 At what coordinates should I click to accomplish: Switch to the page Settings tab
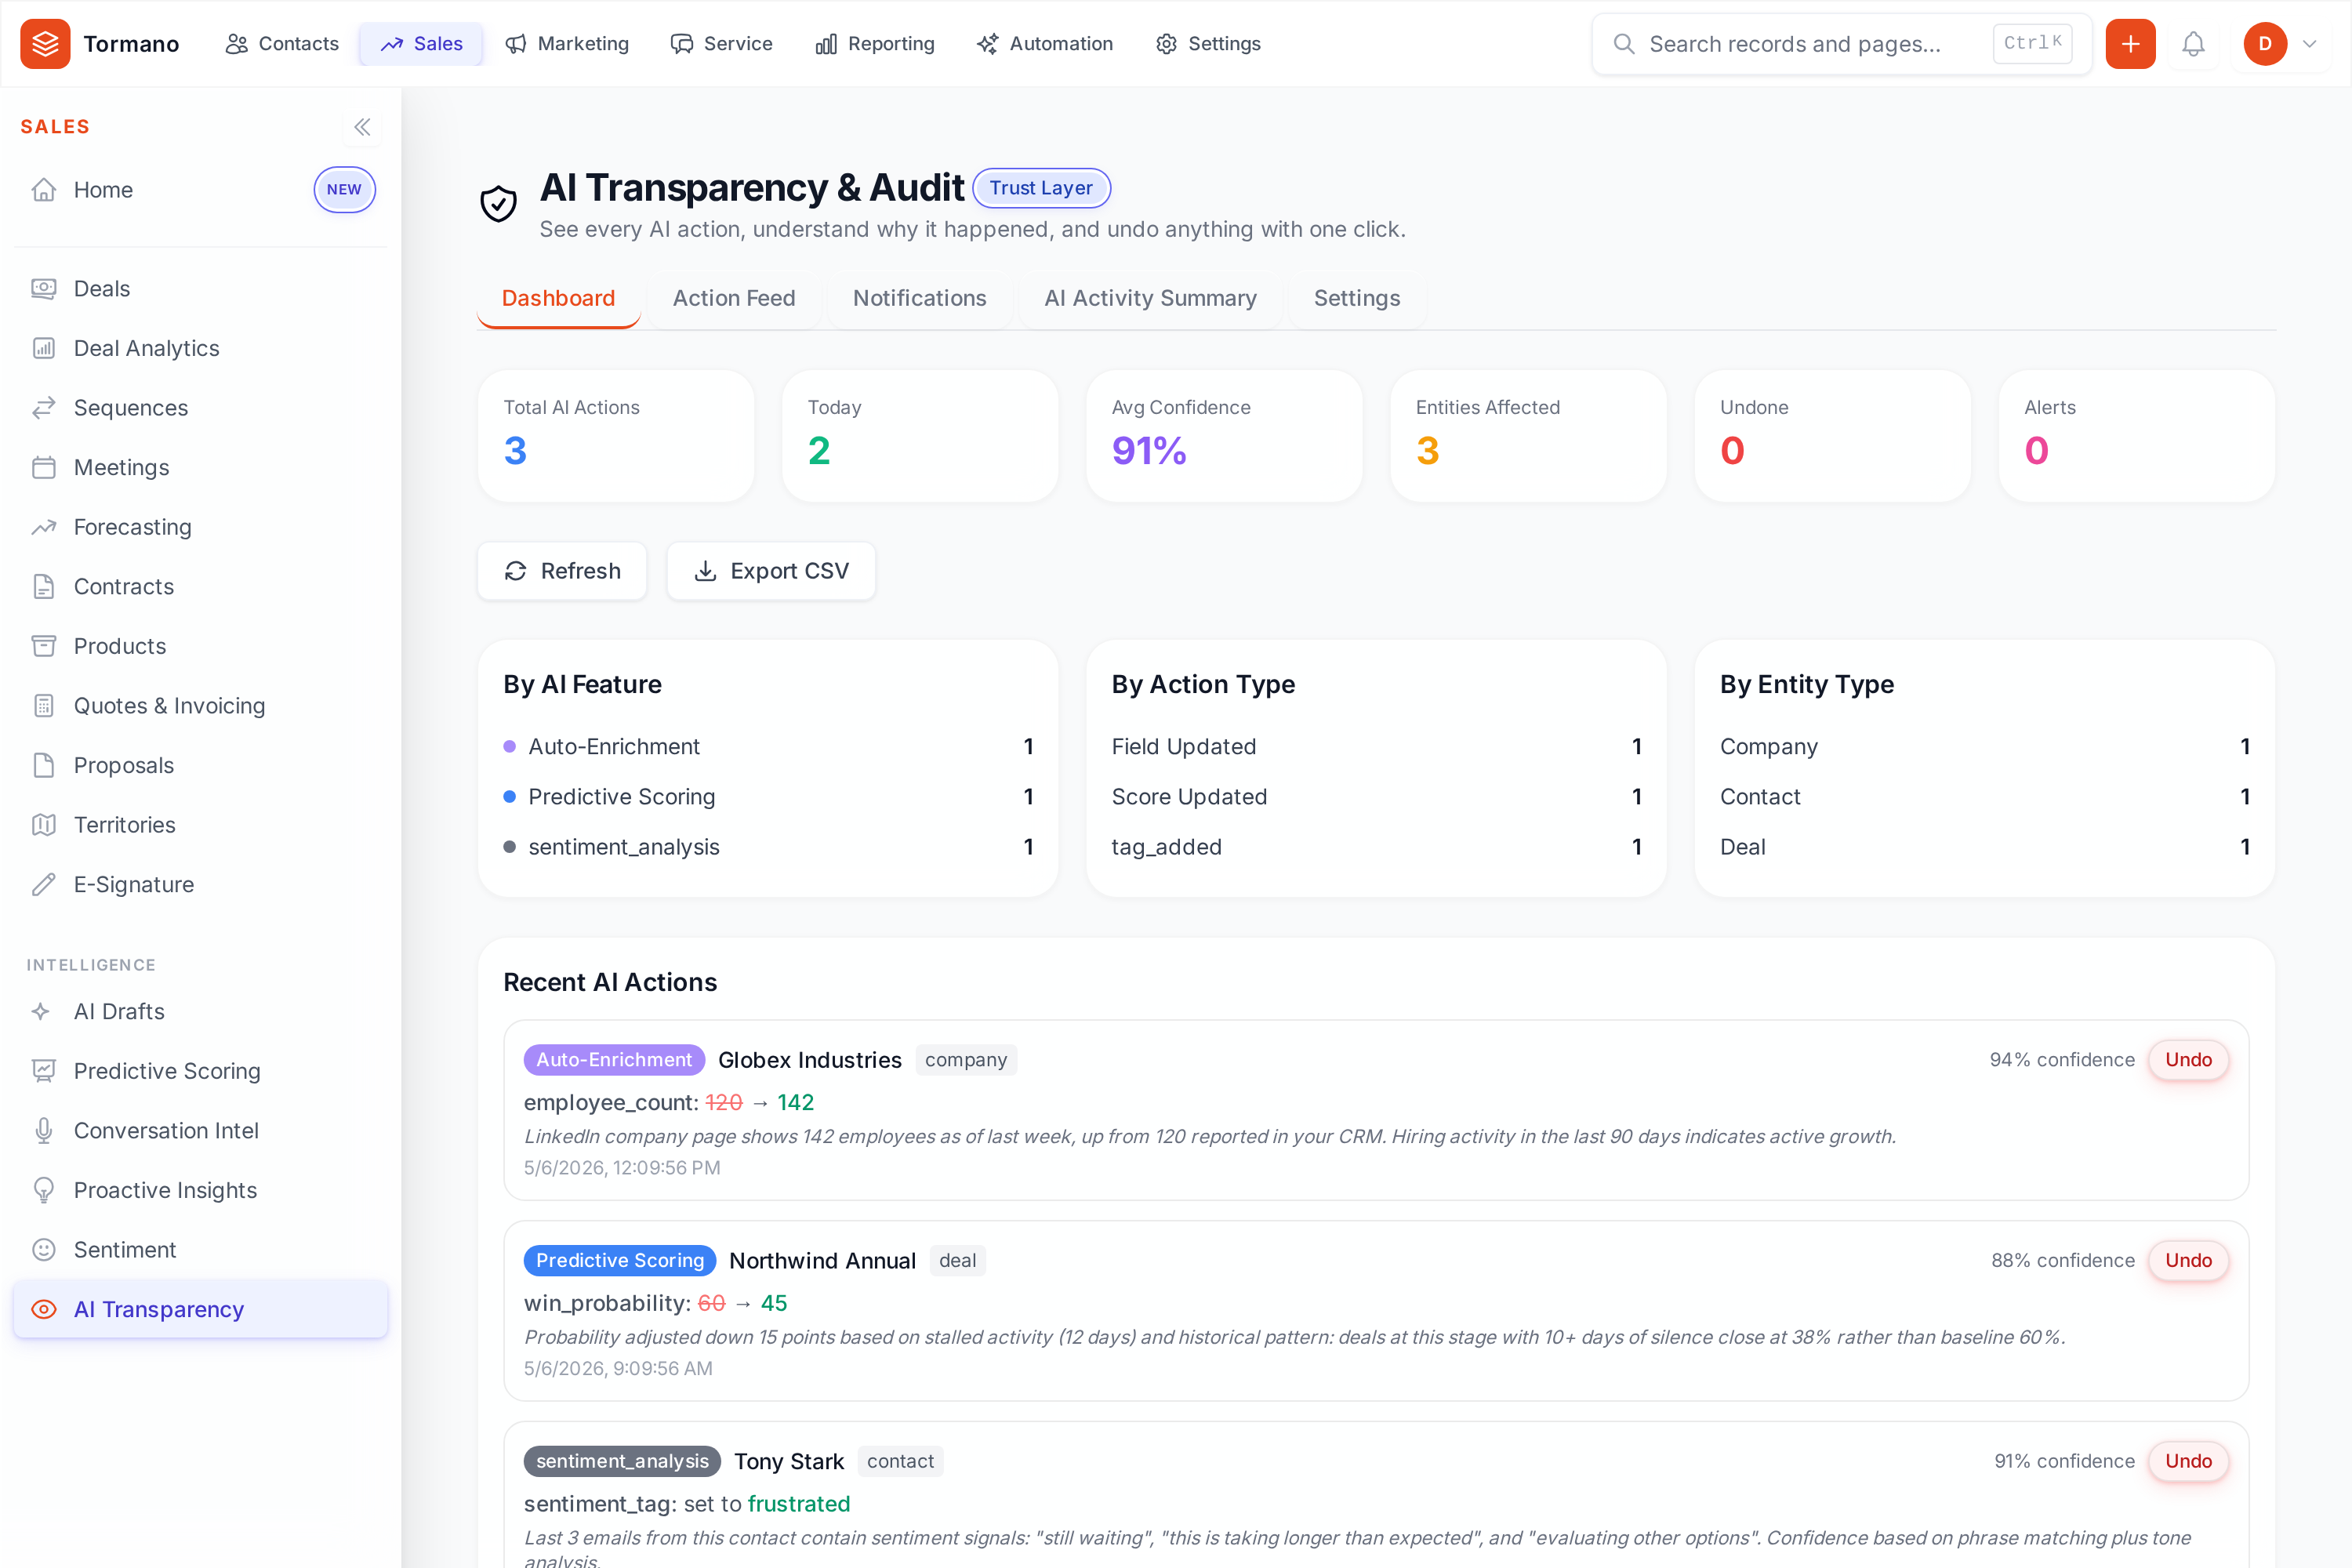(1357, 298)
